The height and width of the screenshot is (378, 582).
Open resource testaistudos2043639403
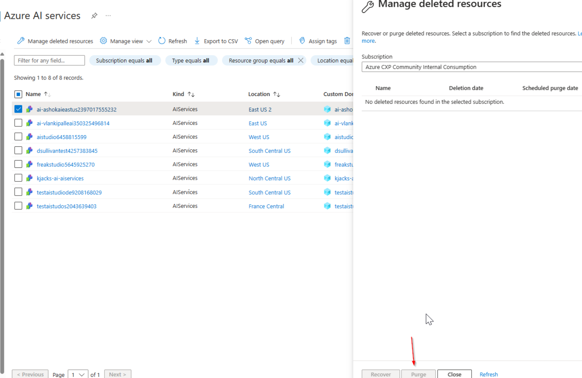[x=66, y=206]
